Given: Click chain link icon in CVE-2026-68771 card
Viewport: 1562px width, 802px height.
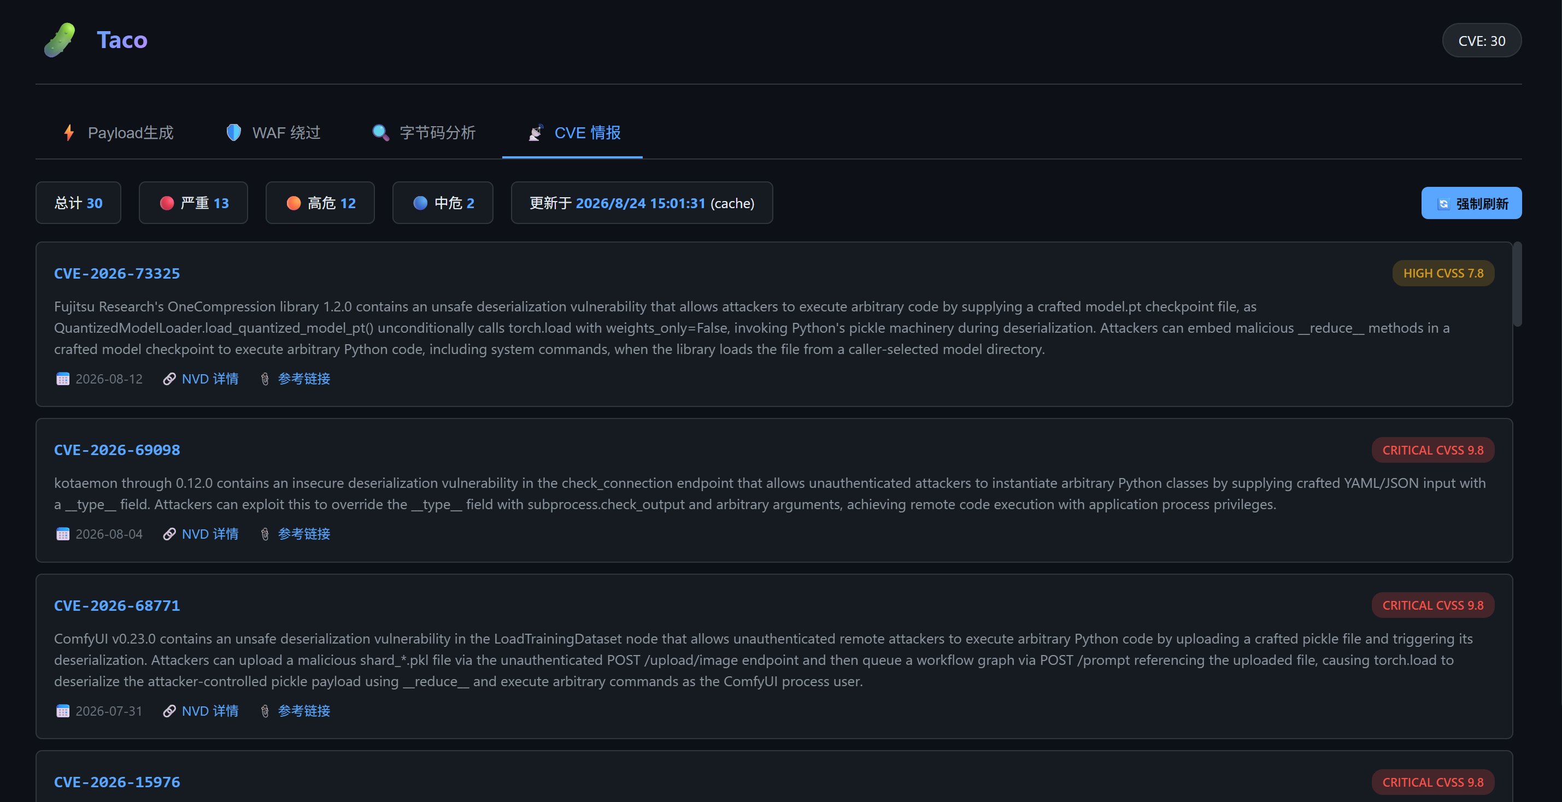Looking at the screenshot, I should (x=169, y=711).
